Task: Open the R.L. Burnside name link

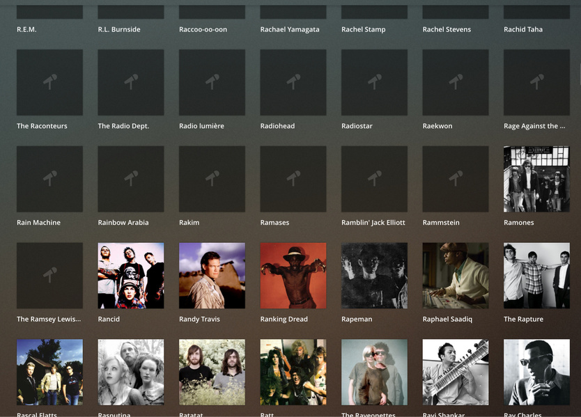Action: tap(119, 30)
